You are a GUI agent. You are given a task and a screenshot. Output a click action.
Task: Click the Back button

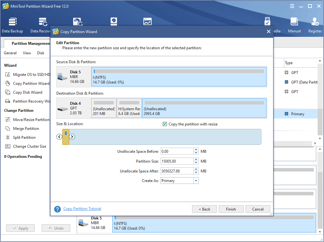(204, 209)
